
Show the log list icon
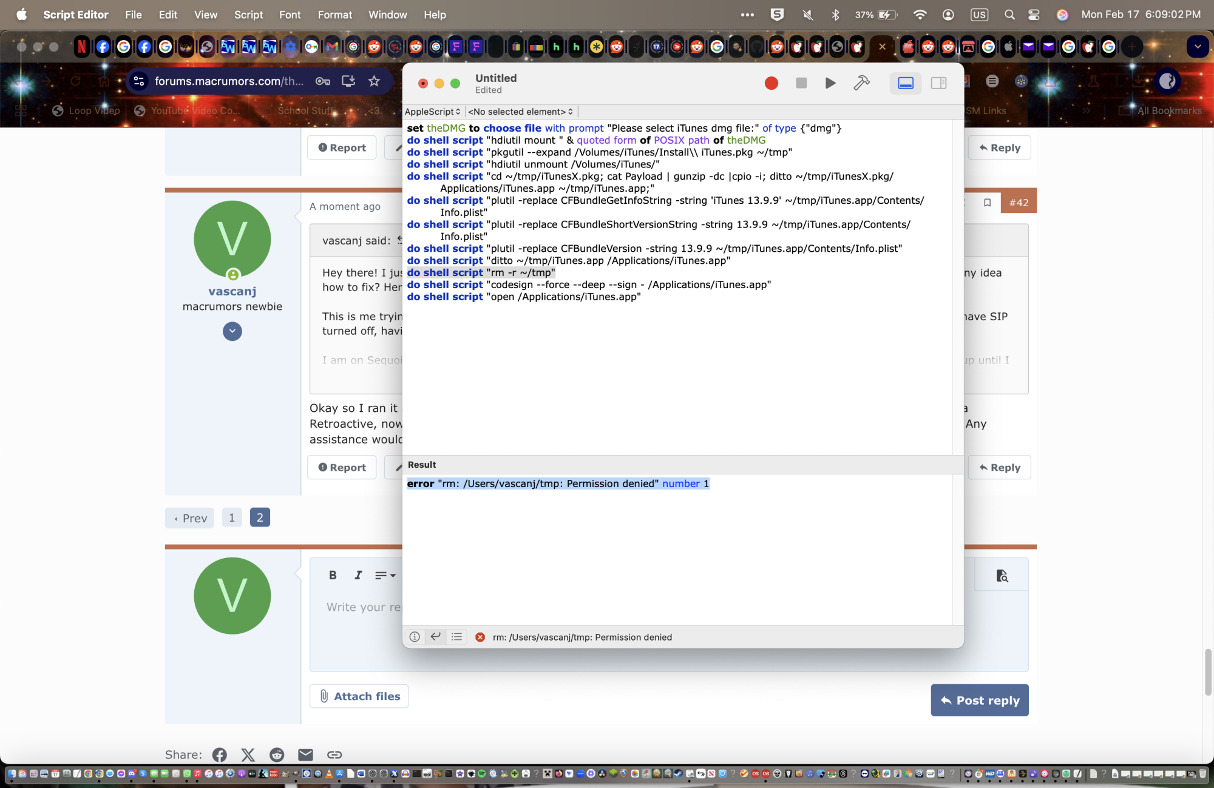[x=456, y=637]
